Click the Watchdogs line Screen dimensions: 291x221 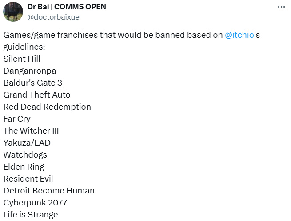25,155
